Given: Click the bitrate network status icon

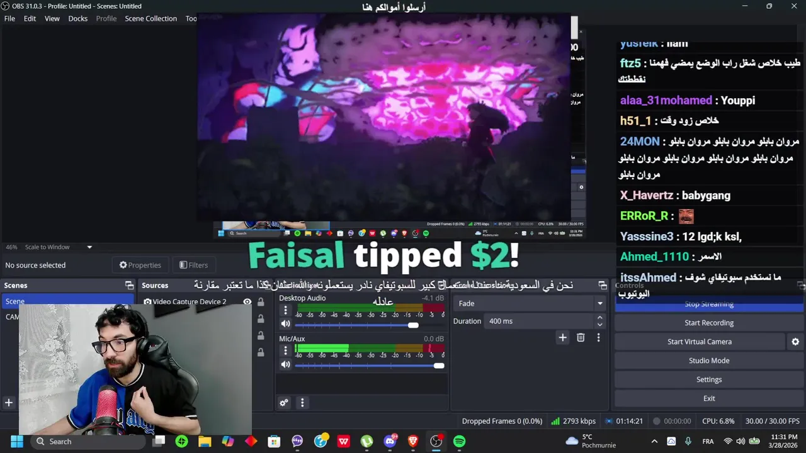Looking at the screenshot, I should point(555,421).
